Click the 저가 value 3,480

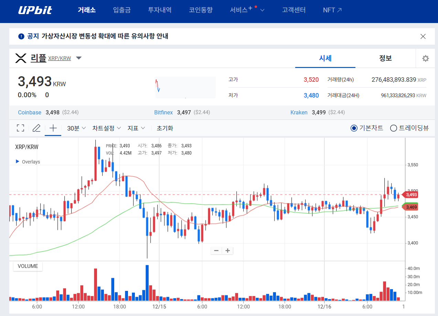coord(311,95)
